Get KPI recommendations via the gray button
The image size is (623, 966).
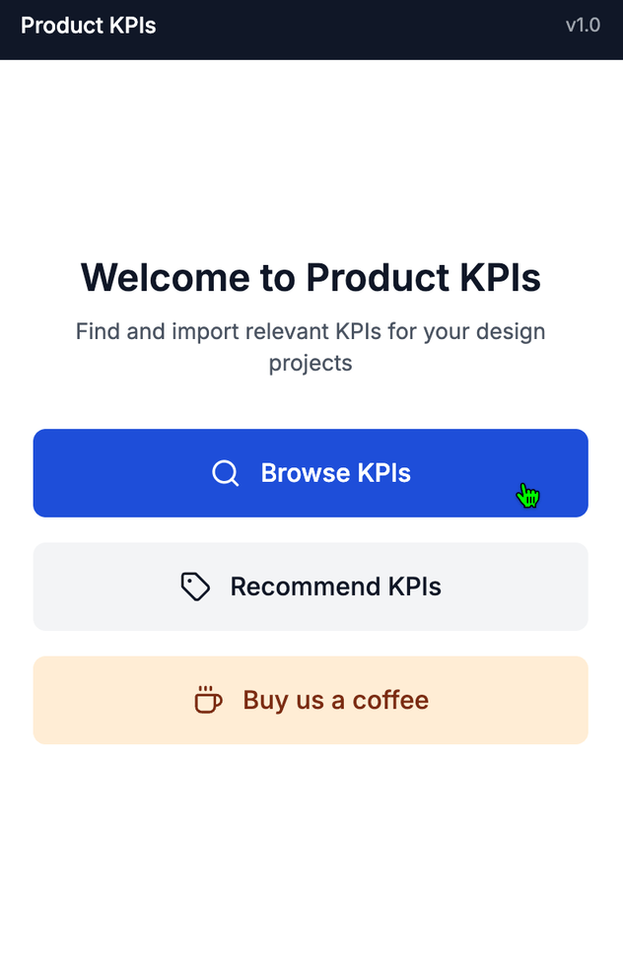point(311,586)
